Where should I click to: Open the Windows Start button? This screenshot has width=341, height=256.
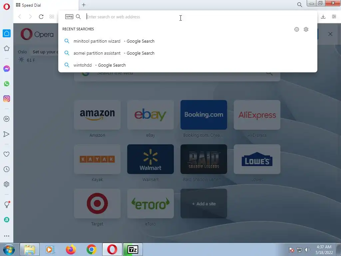pyautogui.click(x=9, y=249)
